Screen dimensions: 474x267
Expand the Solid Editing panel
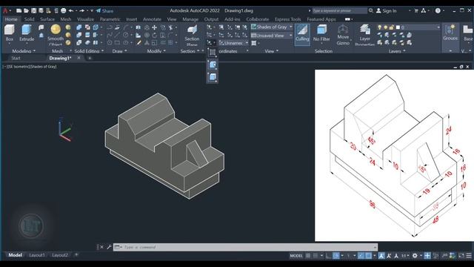point(89,51)
